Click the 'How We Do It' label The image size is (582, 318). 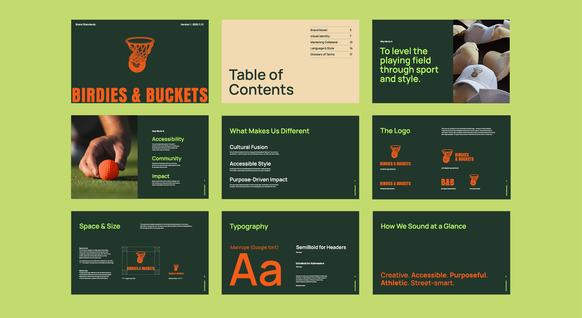[158, 131]
